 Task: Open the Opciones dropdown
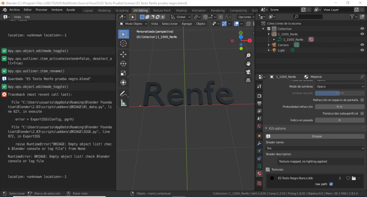246,17
